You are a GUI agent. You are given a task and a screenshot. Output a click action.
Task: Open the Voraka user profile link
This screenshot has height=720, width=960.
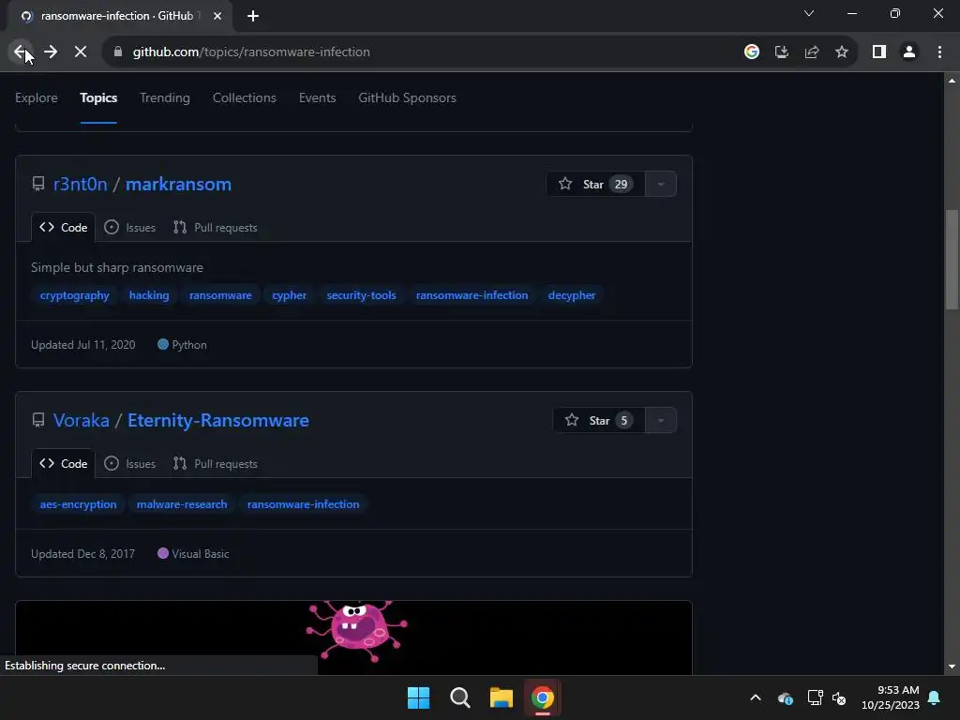82,420
